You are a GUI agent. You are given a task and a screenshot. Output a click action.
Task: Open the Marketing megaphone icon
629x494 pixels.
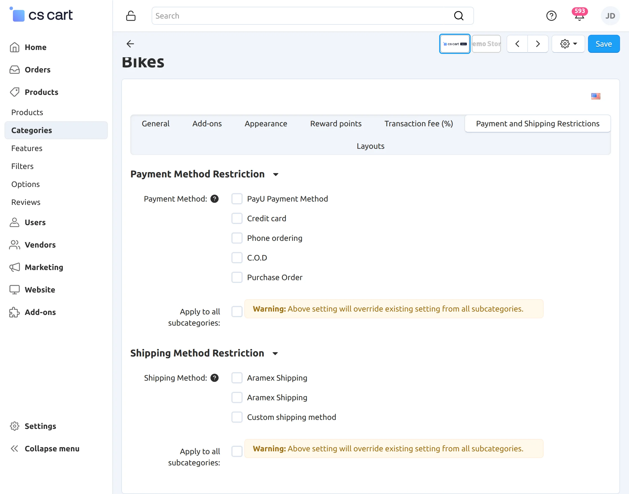(x=15, y=267)
